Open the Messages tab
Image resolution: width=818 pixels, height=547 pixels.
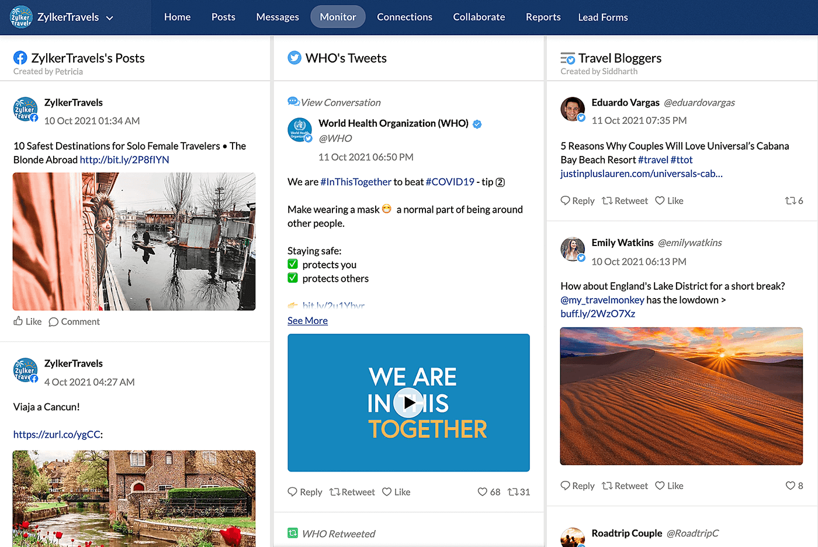click(x=278, y=17)
